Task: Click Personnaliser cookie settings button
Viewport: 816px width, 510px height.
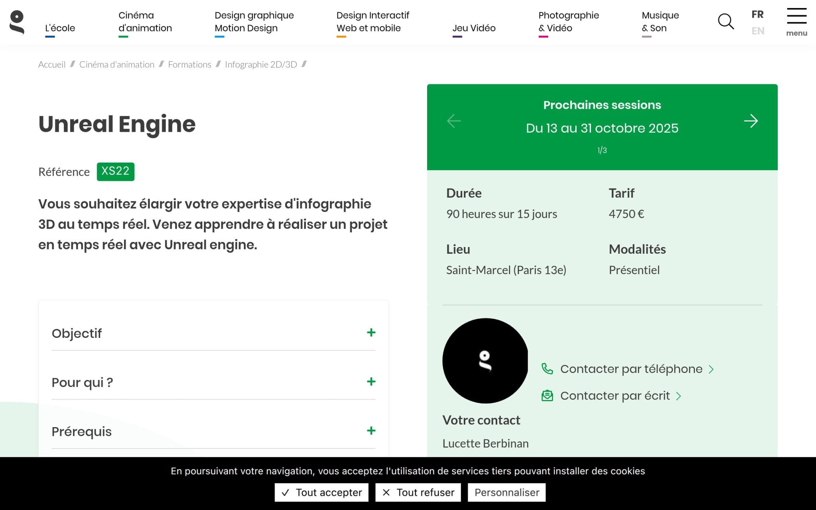Action: click(x=507, y=492)
